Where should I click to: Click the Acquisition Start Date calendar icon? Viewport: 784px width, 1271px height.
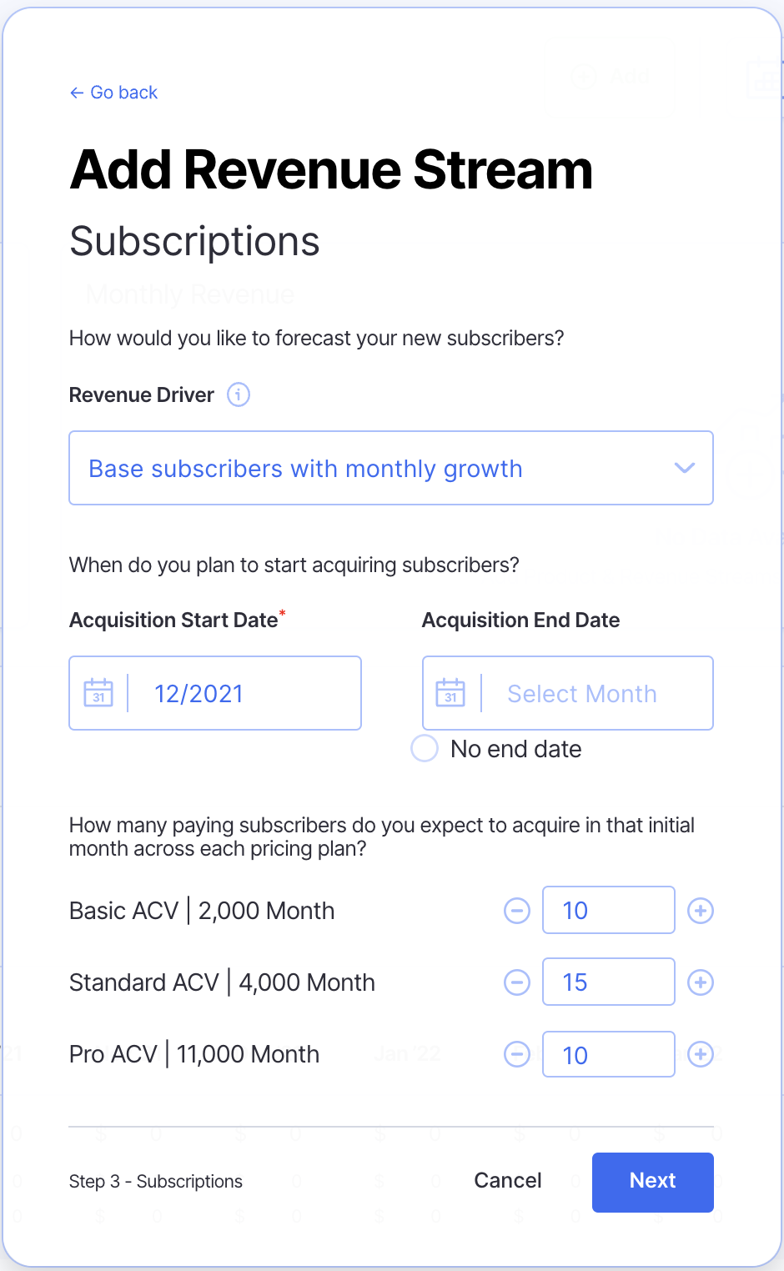tap(98, 693)
